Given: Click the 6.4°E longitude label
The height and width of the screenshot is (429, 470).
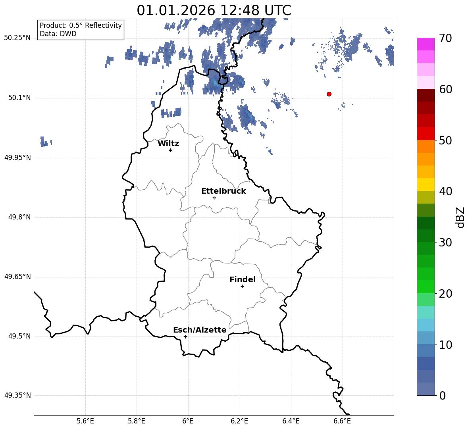Looking at the screenshot, I should [291, 421].
